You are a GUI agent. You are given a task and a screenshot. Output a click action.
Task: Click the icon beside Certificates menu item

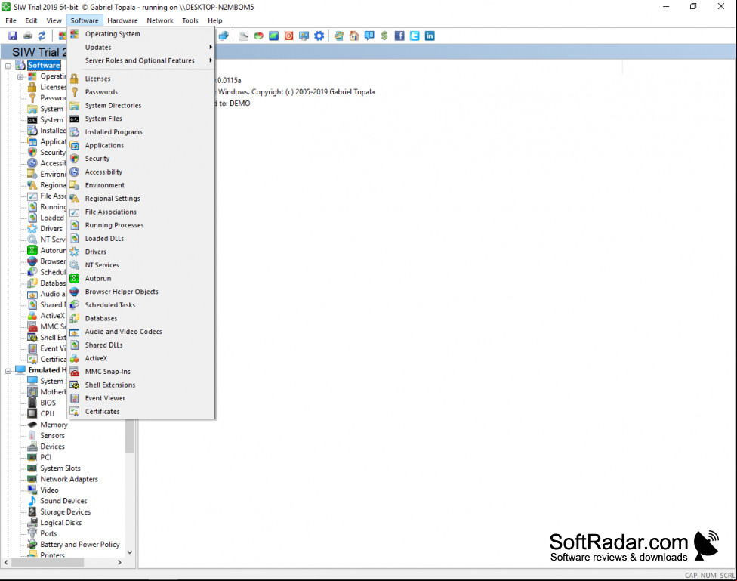pos(74,412)
